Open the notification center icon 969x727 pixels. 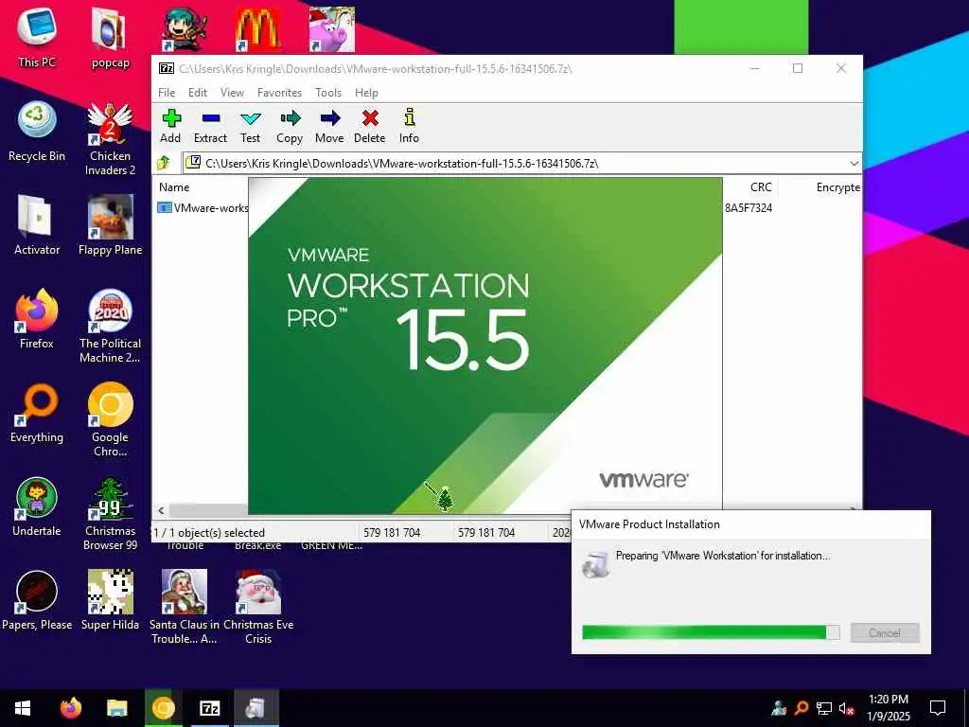tap(938, 708)
